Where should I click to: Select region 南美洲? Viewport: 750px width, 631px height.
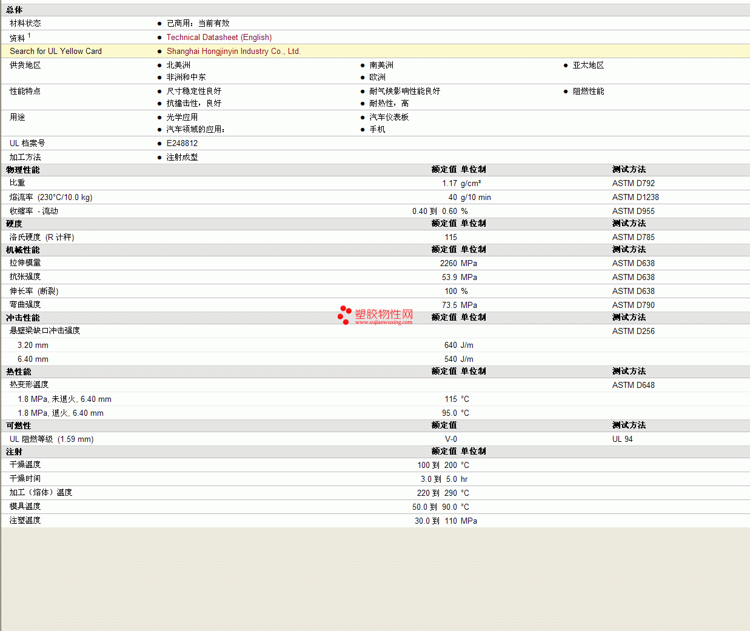click(381, 65)
